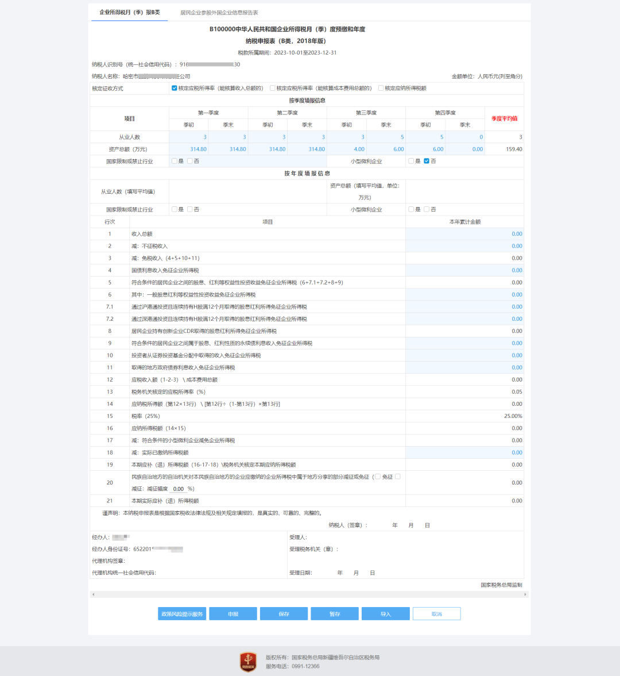Screen dimensions: 620x676
Task: Tick 否 for quarterly 国家限制或禁止行业
Action: 190,161
